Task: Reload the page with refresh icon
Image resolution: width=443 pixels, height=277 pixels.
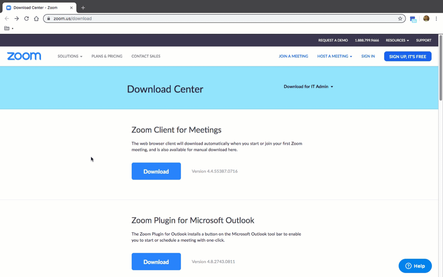Action: (26, 18)
